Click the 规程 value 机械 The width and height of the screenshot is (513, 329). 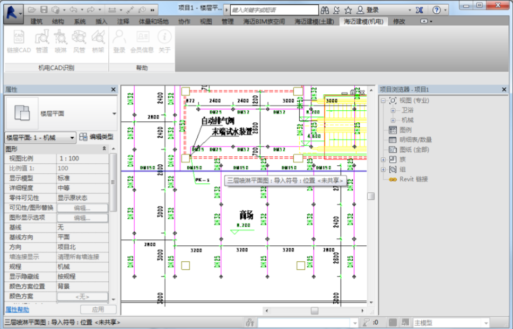click(82, 267)
